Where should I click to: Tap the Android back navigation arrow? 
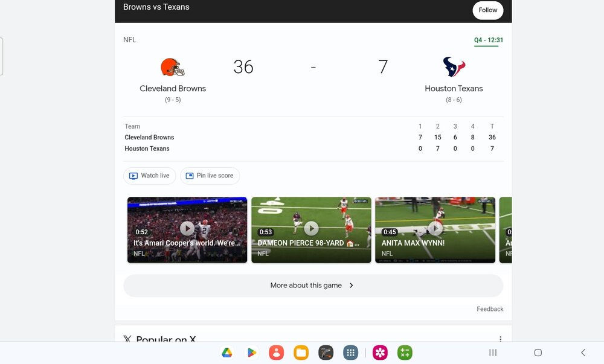583,353
